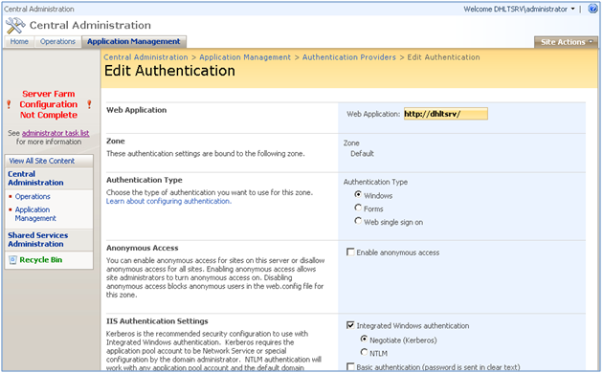Click the 'Default' zone value text
This screenshot has width=603, height=373.
pos(362,154)
